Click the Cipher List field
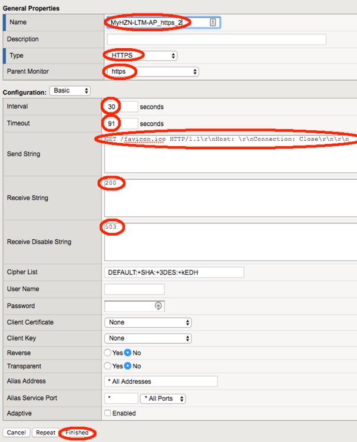 pyautogui.click(x=174, y=272)
